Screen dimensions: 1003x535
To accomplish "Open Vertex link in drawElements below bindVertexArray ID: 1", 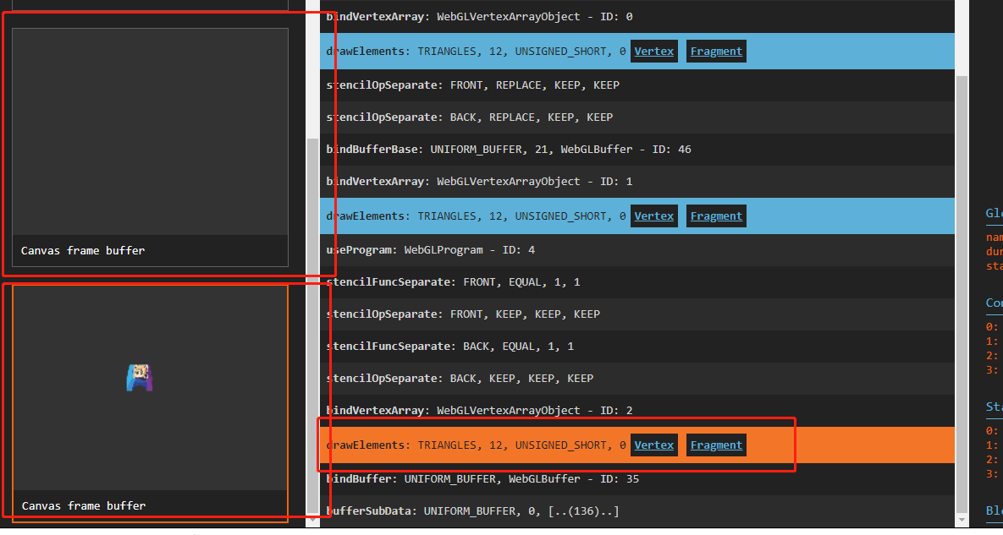I will click(x=653, y=216).
